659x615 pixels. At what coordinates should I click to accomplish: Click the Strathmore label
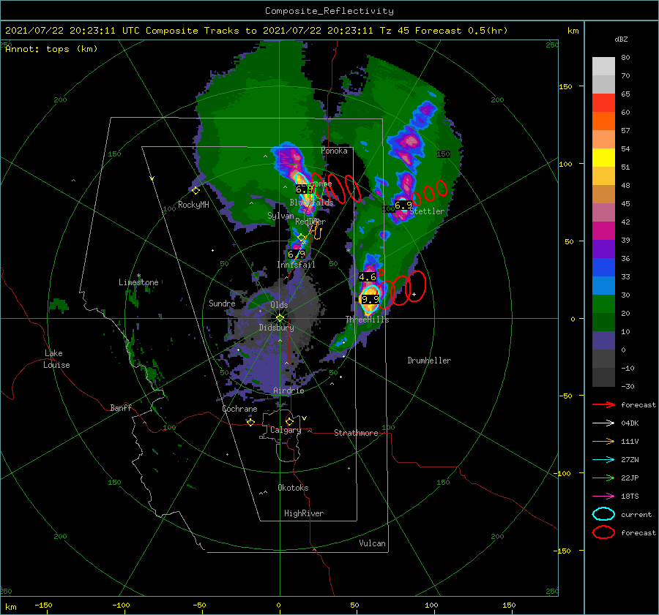356,433
